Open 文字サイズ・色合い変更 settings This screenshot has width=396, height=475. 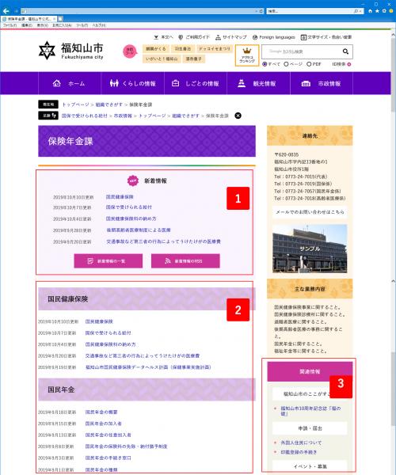click(x=326, y=37)
